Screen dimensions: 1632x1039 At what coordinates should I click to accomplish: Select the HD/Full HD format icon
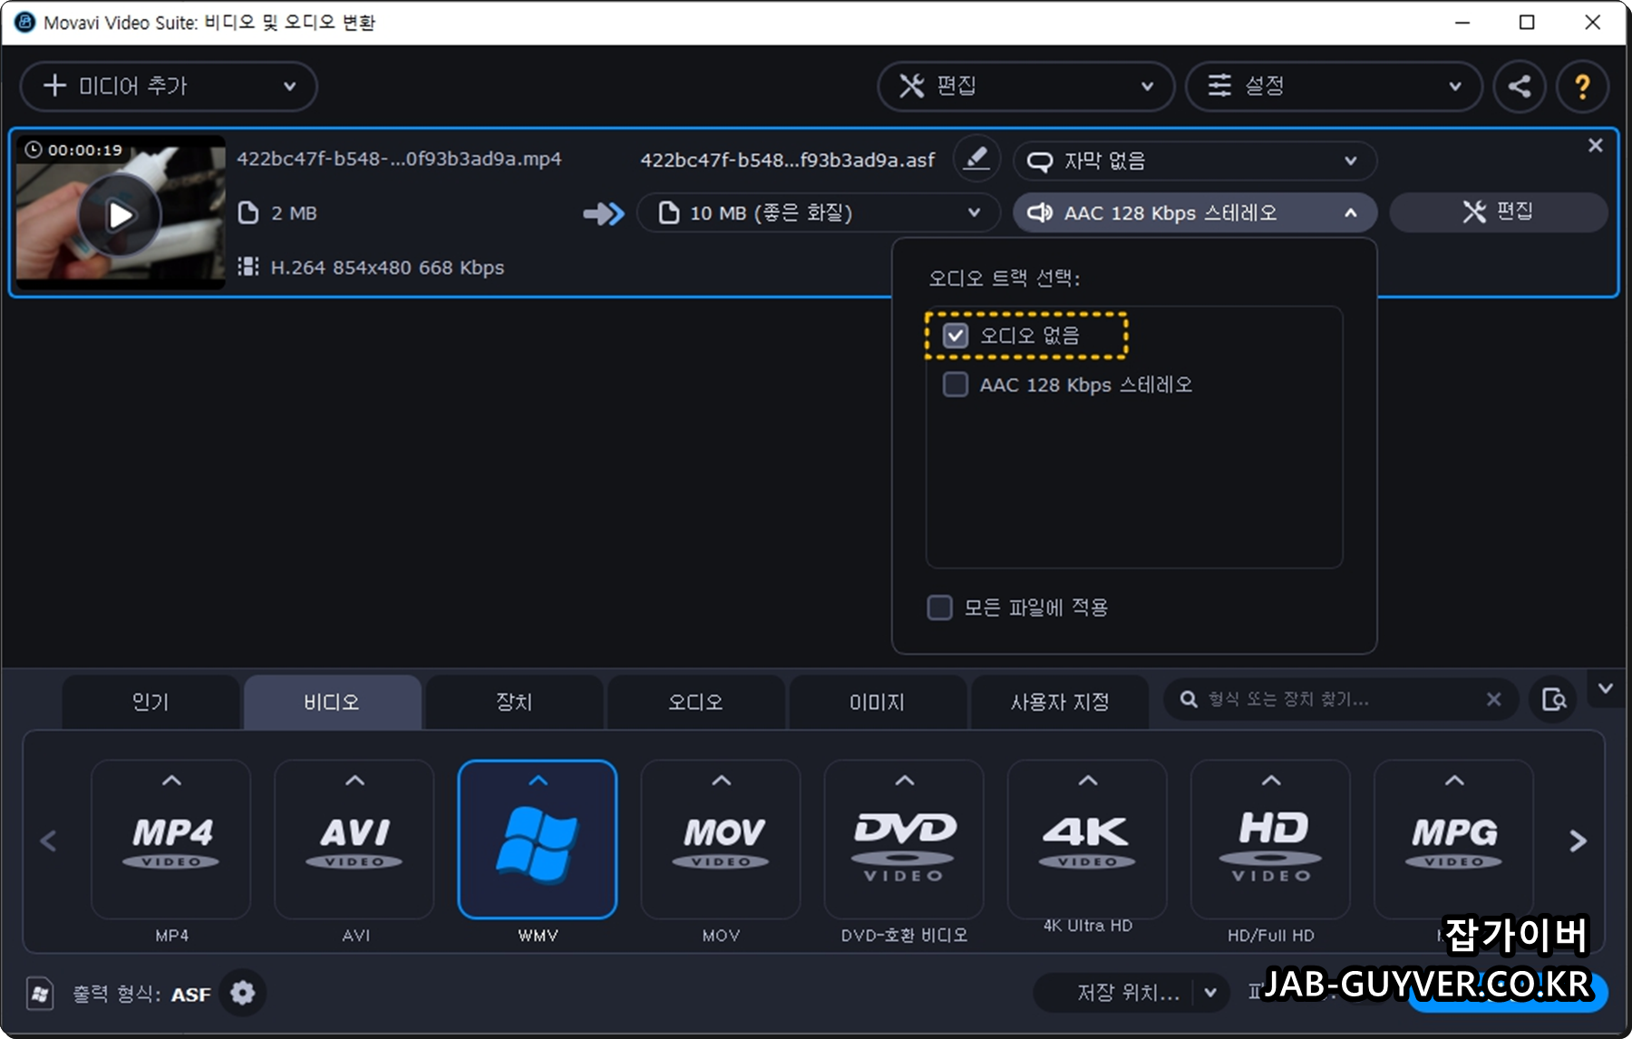tap(1270, 840)
